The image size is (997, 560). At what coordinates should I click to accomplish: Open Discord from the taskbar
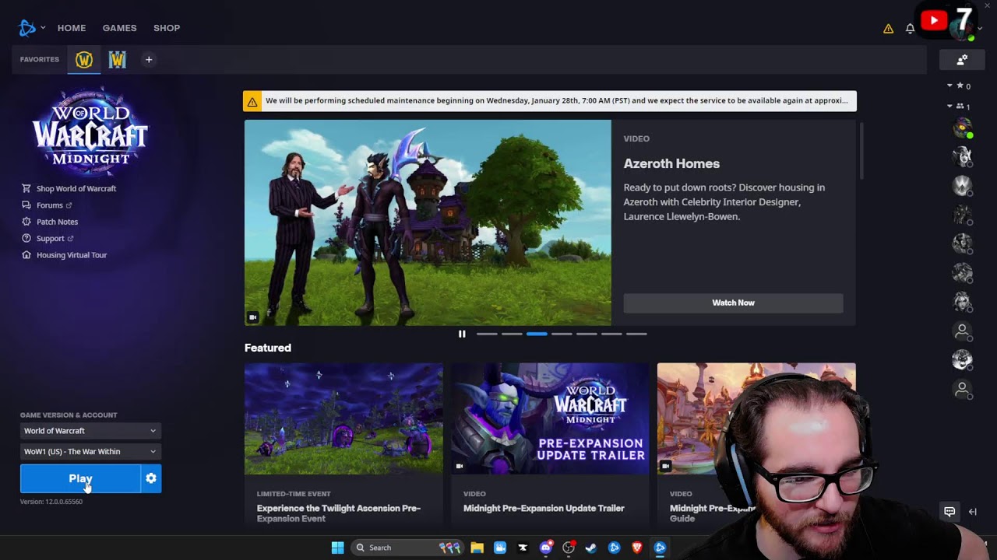tap(545, 548)
